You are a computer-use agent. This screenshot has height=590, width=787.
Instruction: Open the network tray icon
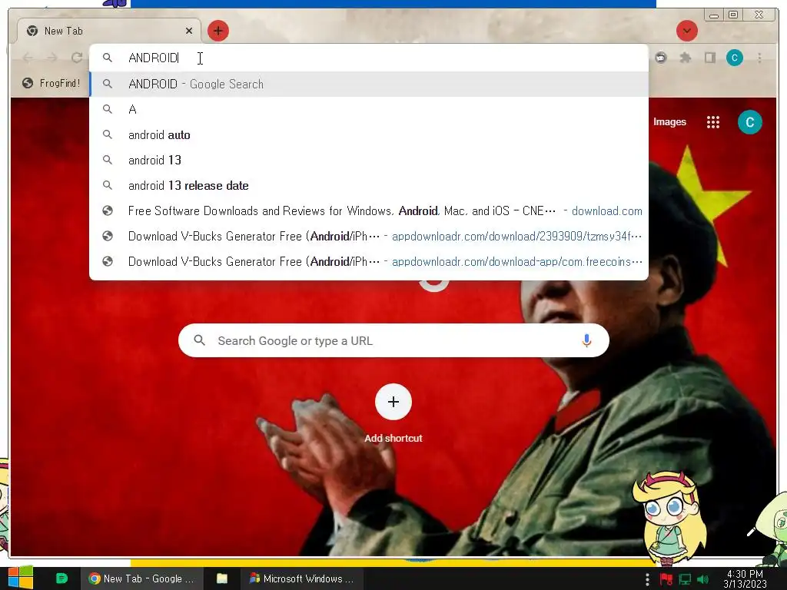[685, 579]
